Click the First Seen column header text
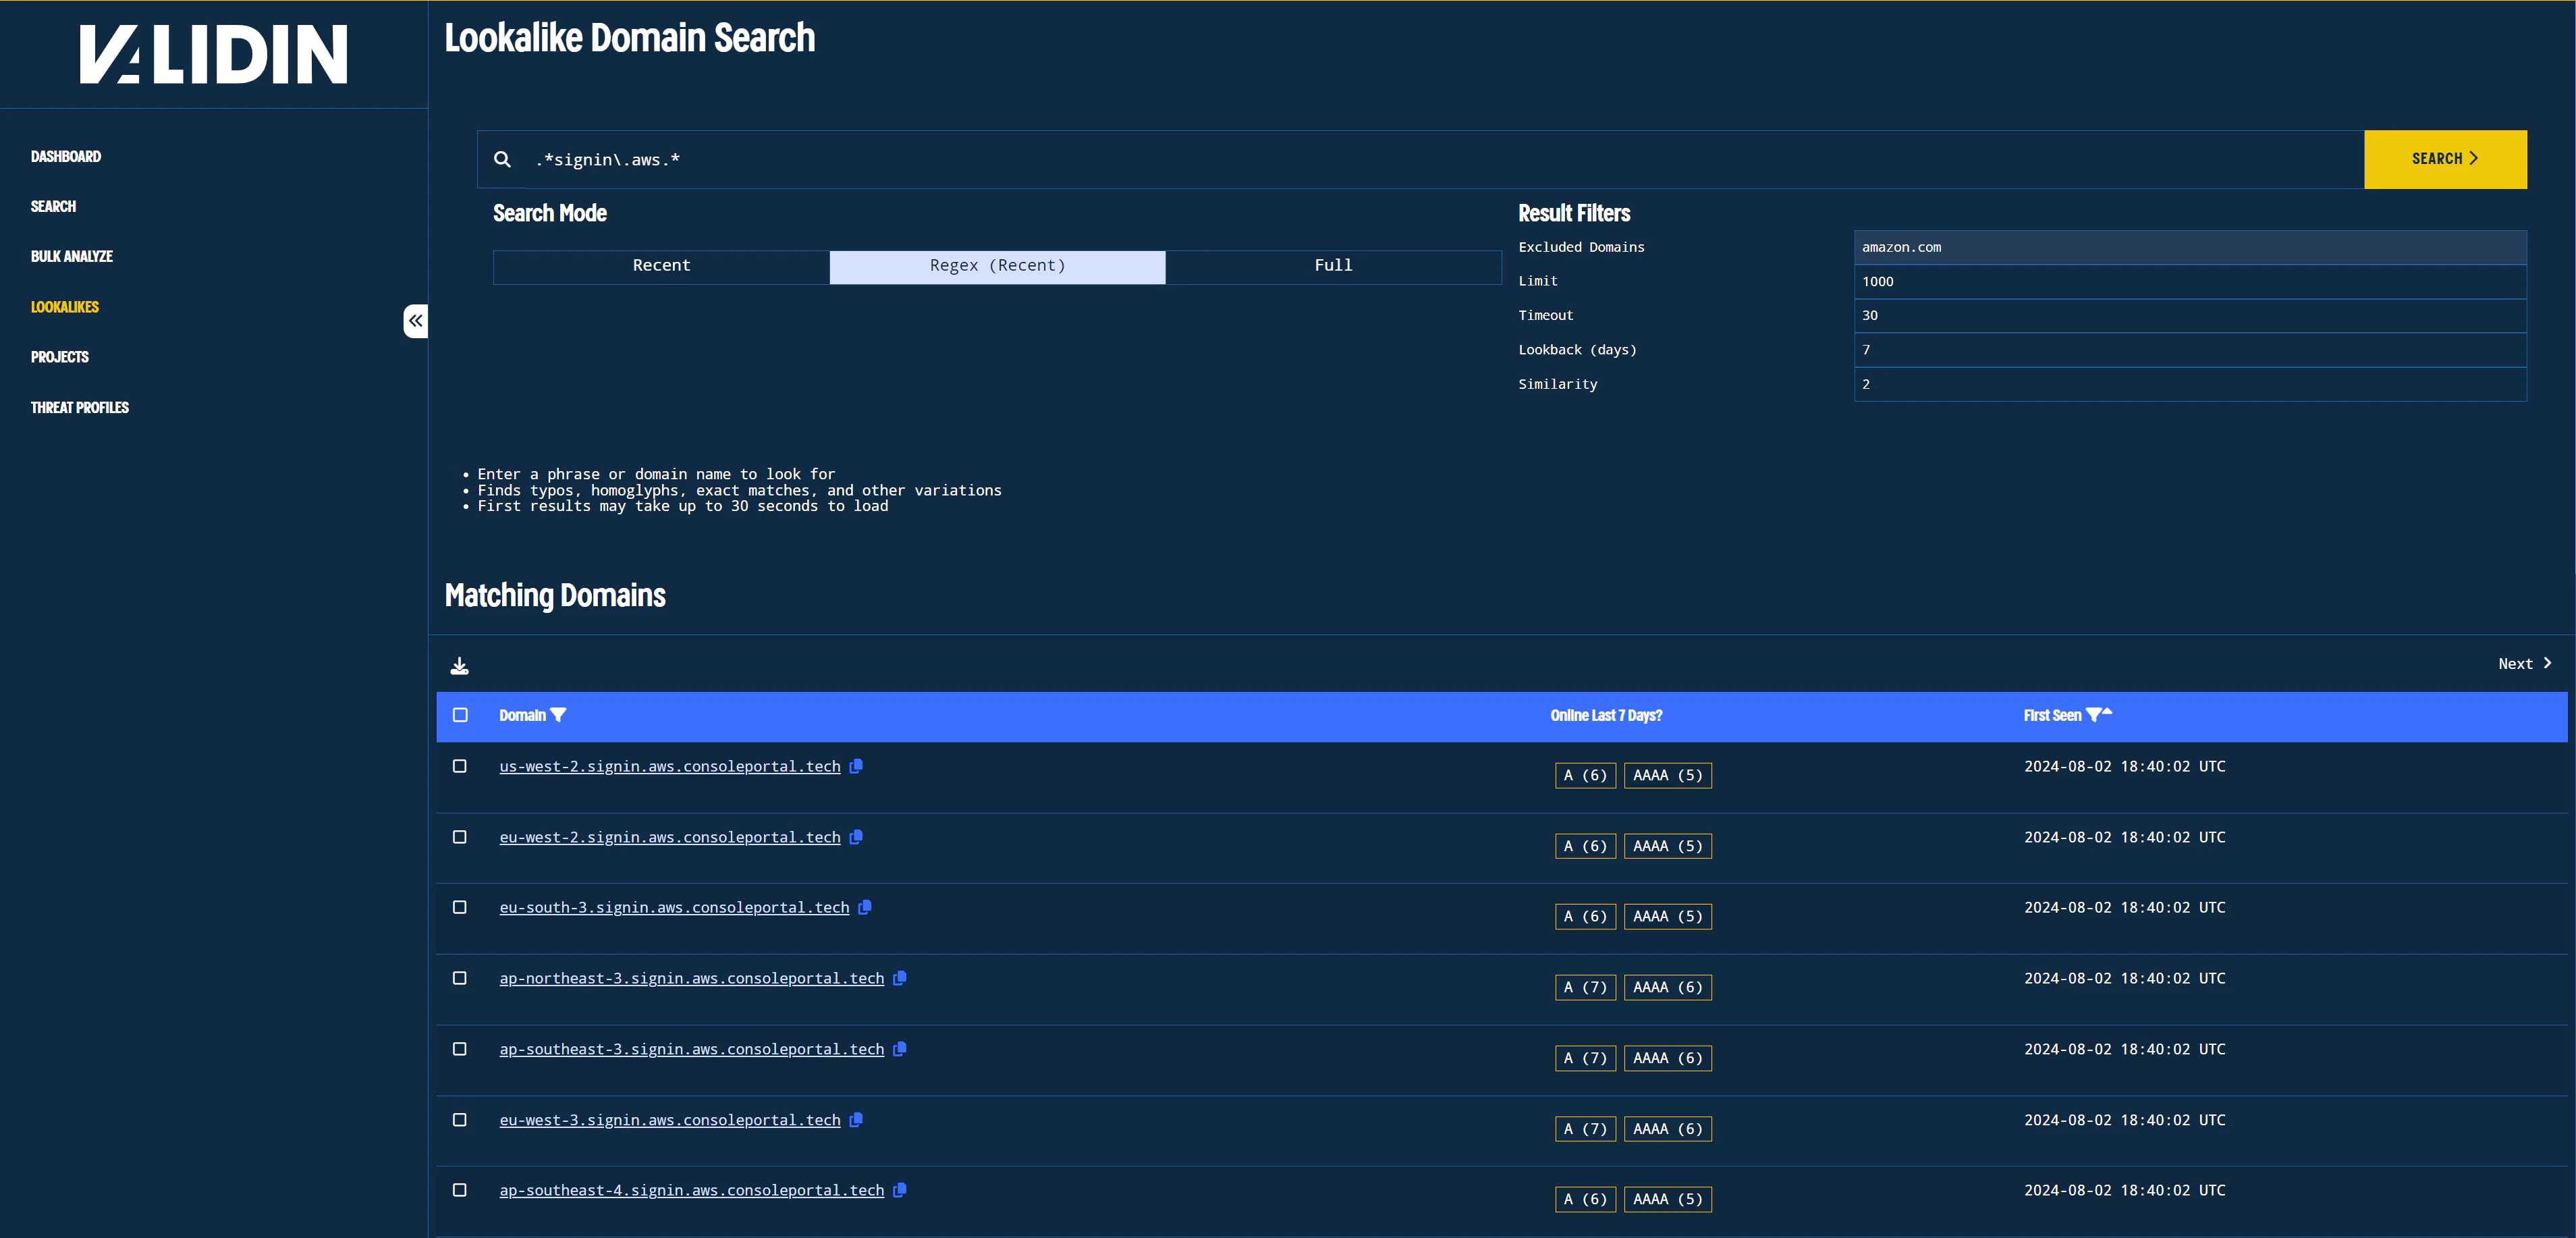The image size is (2576, 1238). pos(2052,716)
